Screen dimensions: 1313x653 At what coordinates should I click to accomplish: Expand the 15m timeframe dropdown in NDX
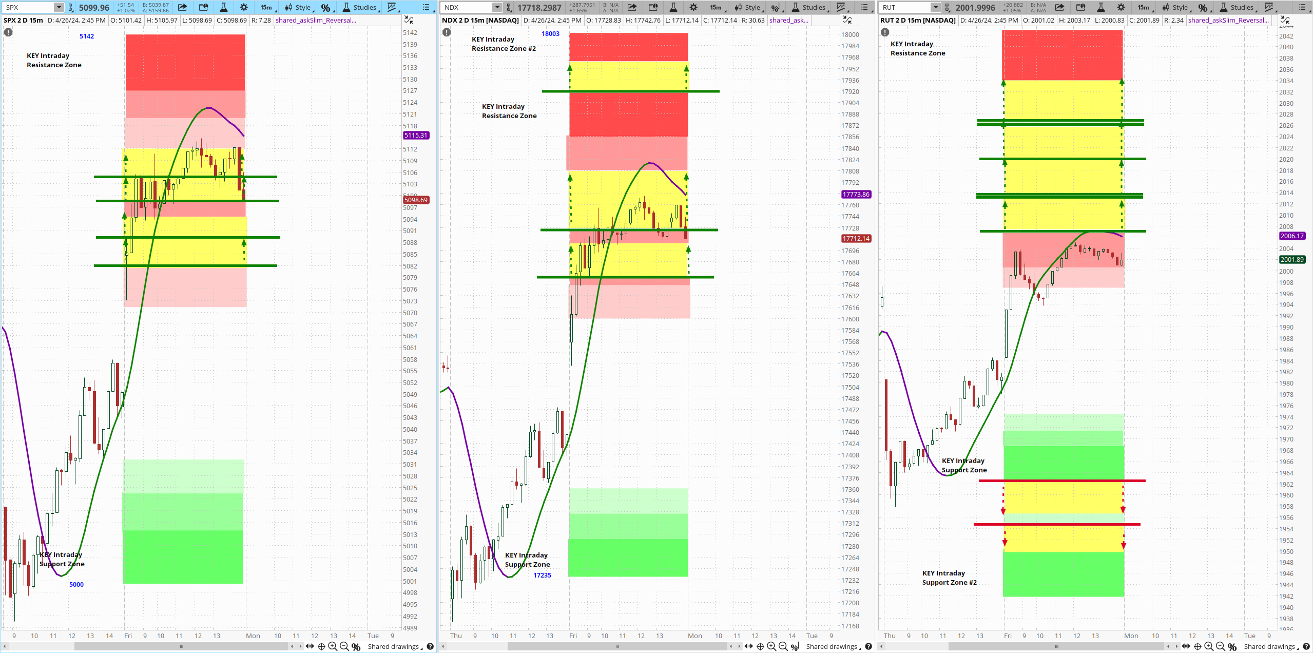(x=716, y=7)
